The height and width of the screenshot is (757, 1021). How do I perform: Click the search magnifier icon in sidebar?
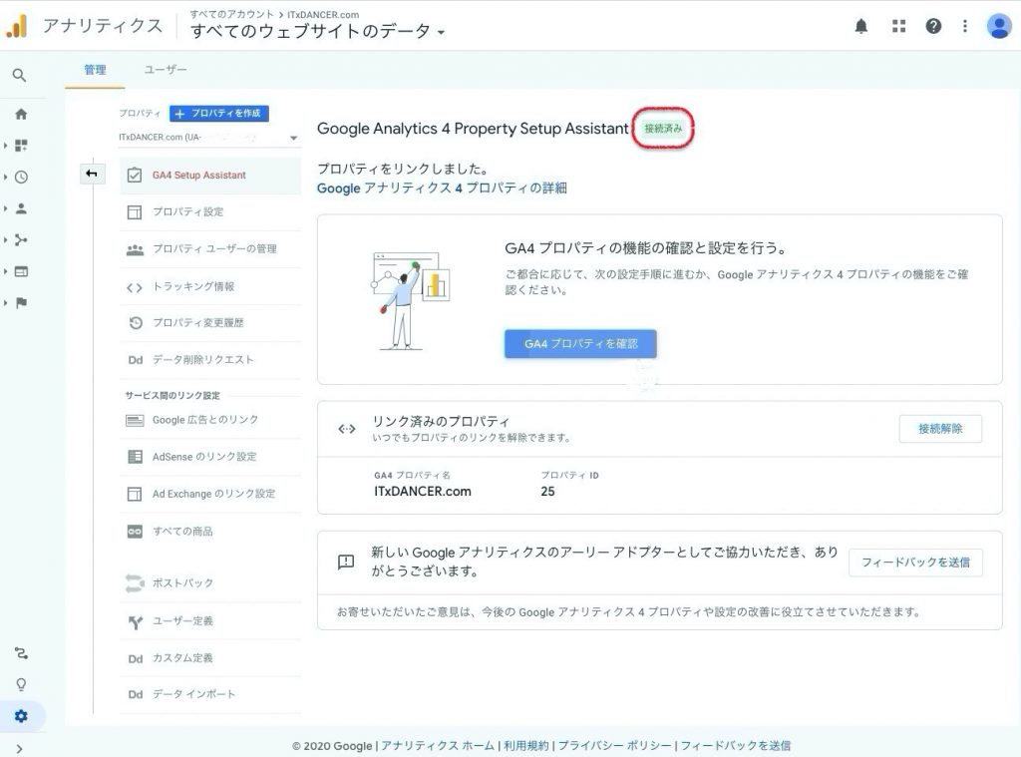[x=20, y=76]
